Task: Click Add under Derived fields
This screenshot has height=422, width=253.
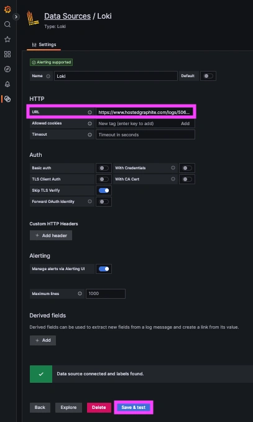Action: [x=43, y=340]
